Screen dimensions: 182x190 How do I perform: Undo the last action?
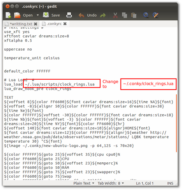tap(88, 15)
